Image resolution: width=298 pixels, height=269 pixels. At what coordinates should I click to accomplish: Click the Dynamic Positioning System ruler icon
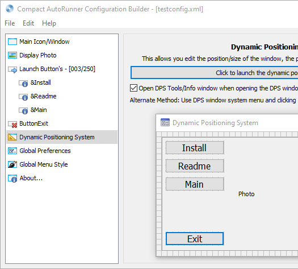point(12,137)
